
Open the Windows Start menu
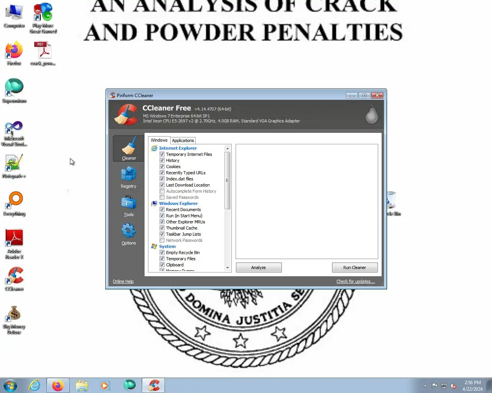tap(10, 385)
